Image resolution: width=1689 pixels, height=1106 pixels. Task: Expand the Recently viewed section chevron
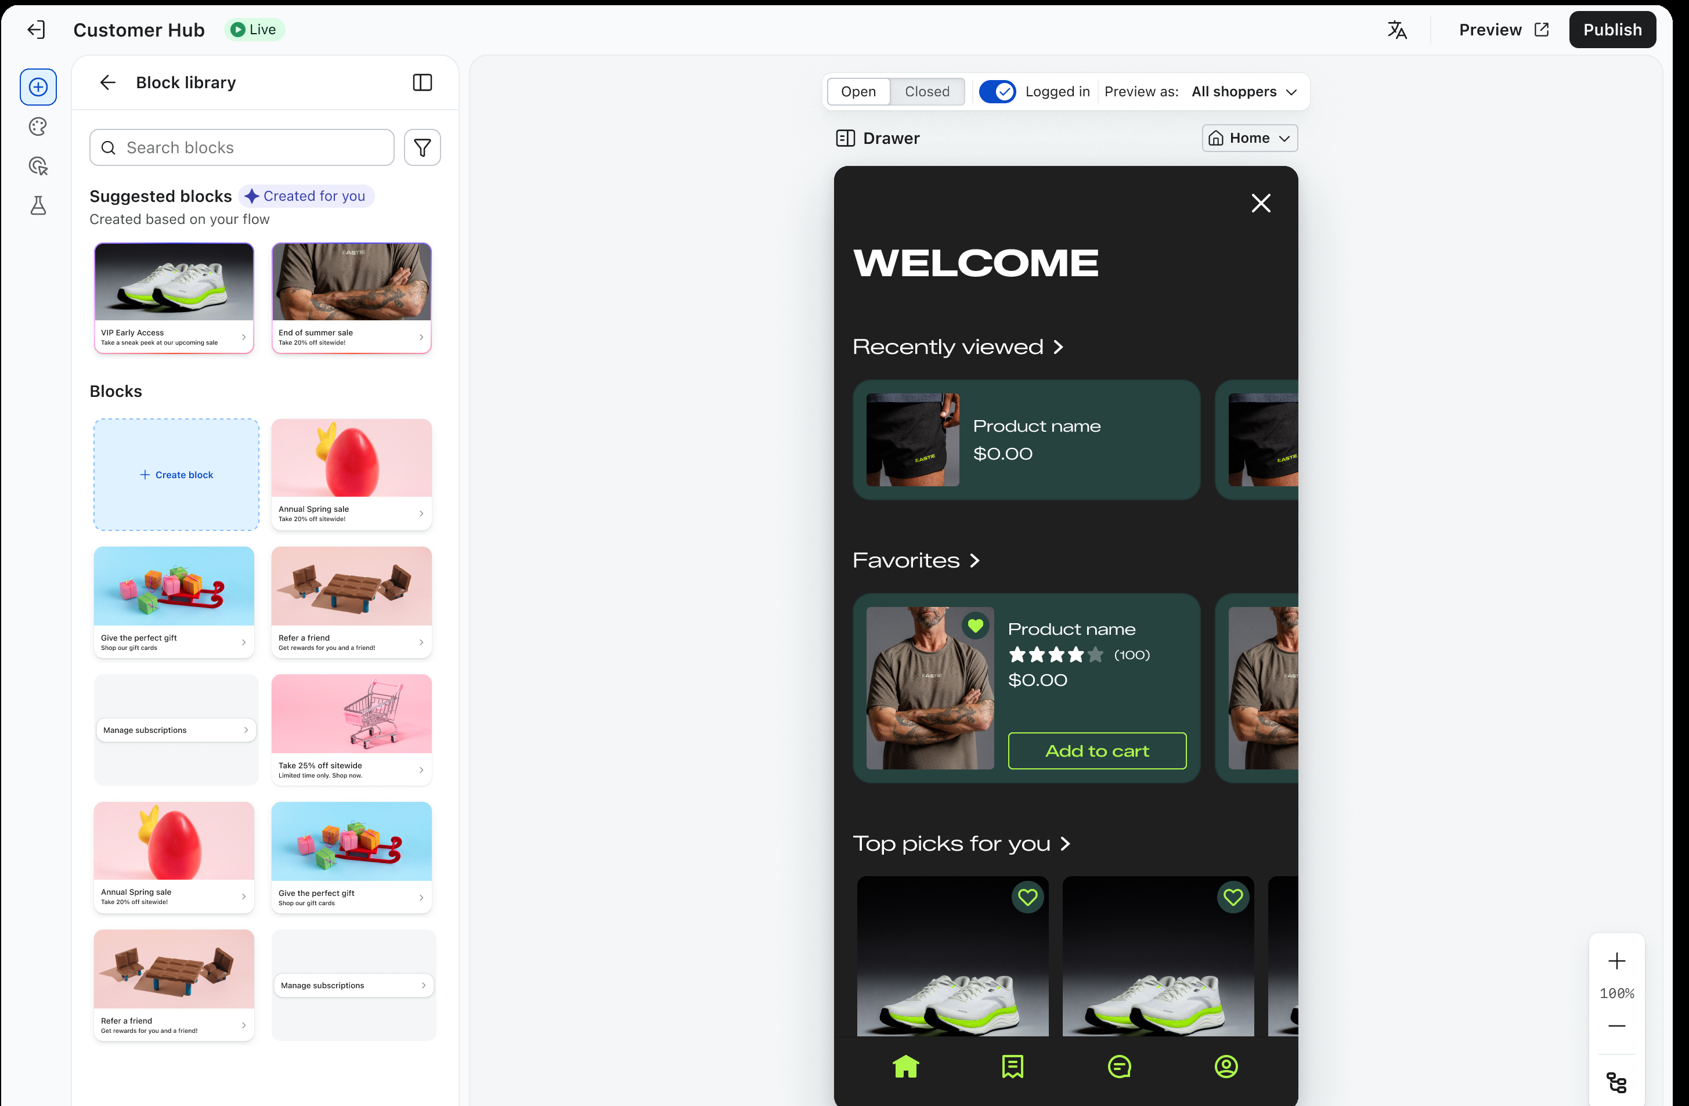(x=1058, y=347)
